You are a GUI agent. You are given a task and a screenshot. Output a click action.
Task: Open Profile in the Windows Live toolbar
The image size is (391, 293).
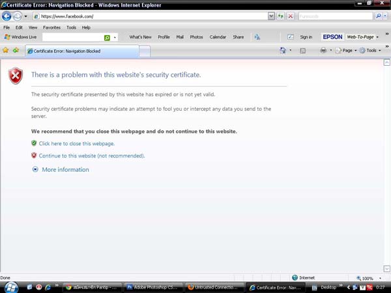pos(164,37)
